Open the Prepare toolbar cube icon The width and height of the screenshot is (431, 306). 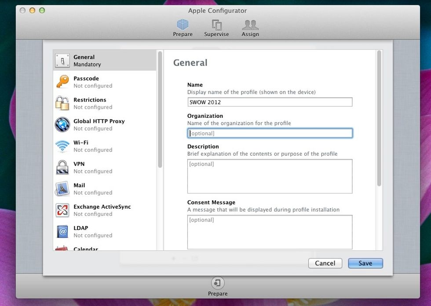183,25
